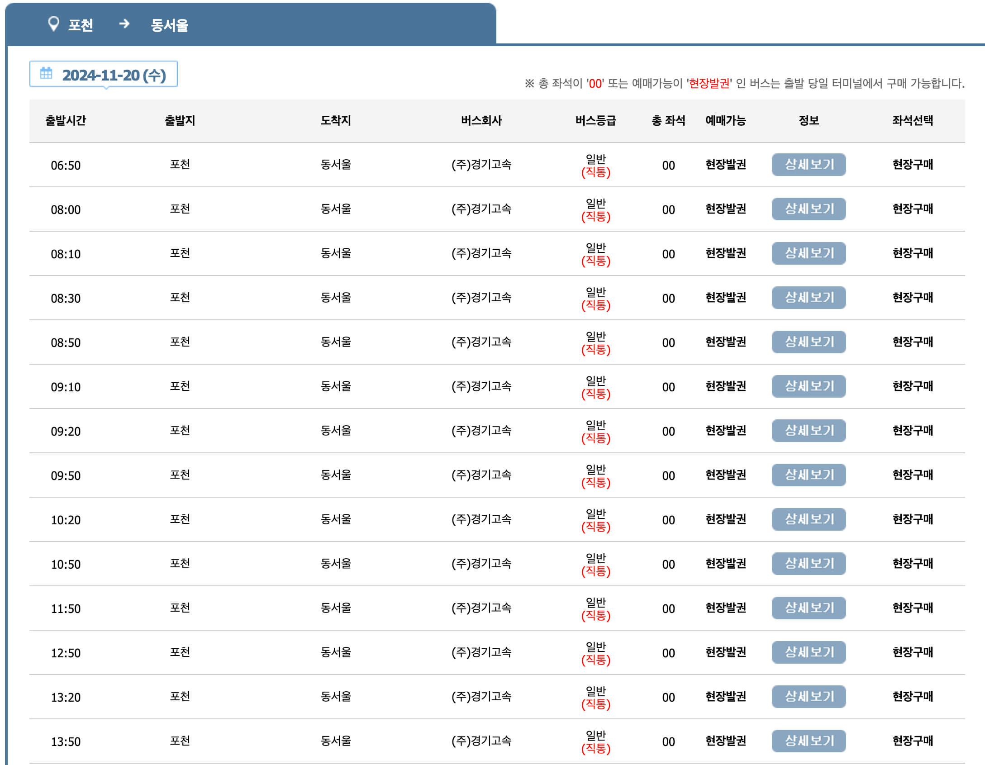Open 상세보기 for the 06:50 departure

[809, 165]
